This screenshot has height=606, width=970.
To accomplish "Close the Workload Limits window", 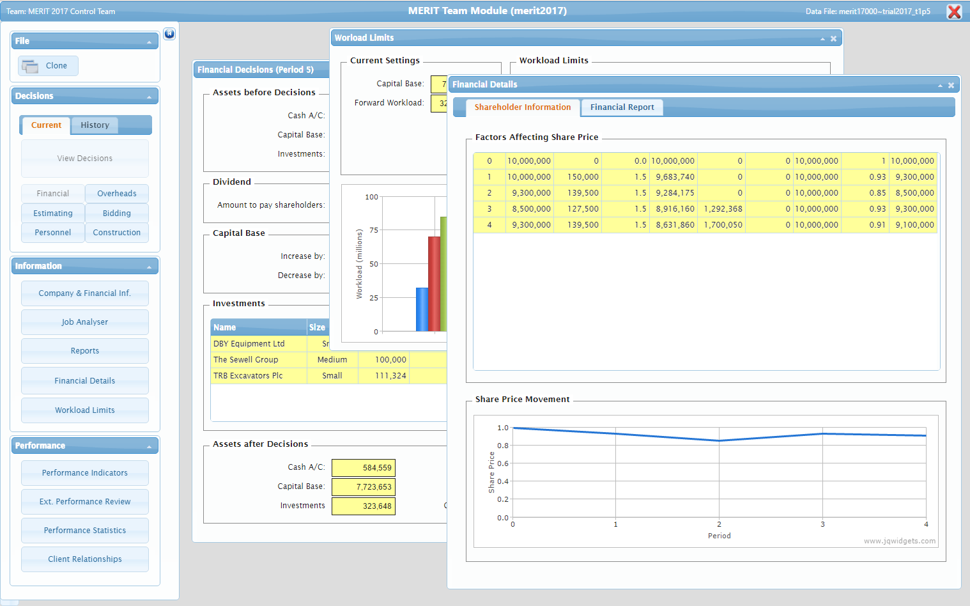I will tap(833, 39).
